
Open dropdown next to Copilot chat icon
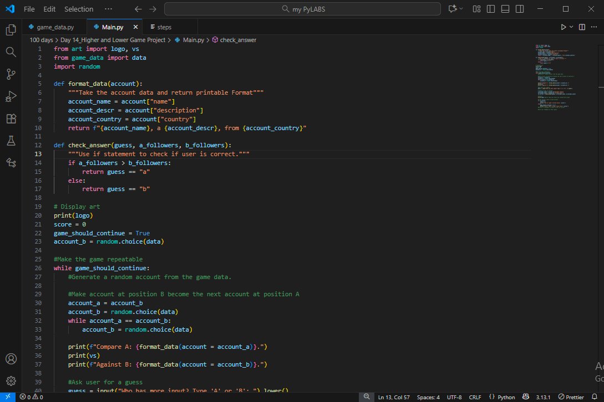(461, 9)
